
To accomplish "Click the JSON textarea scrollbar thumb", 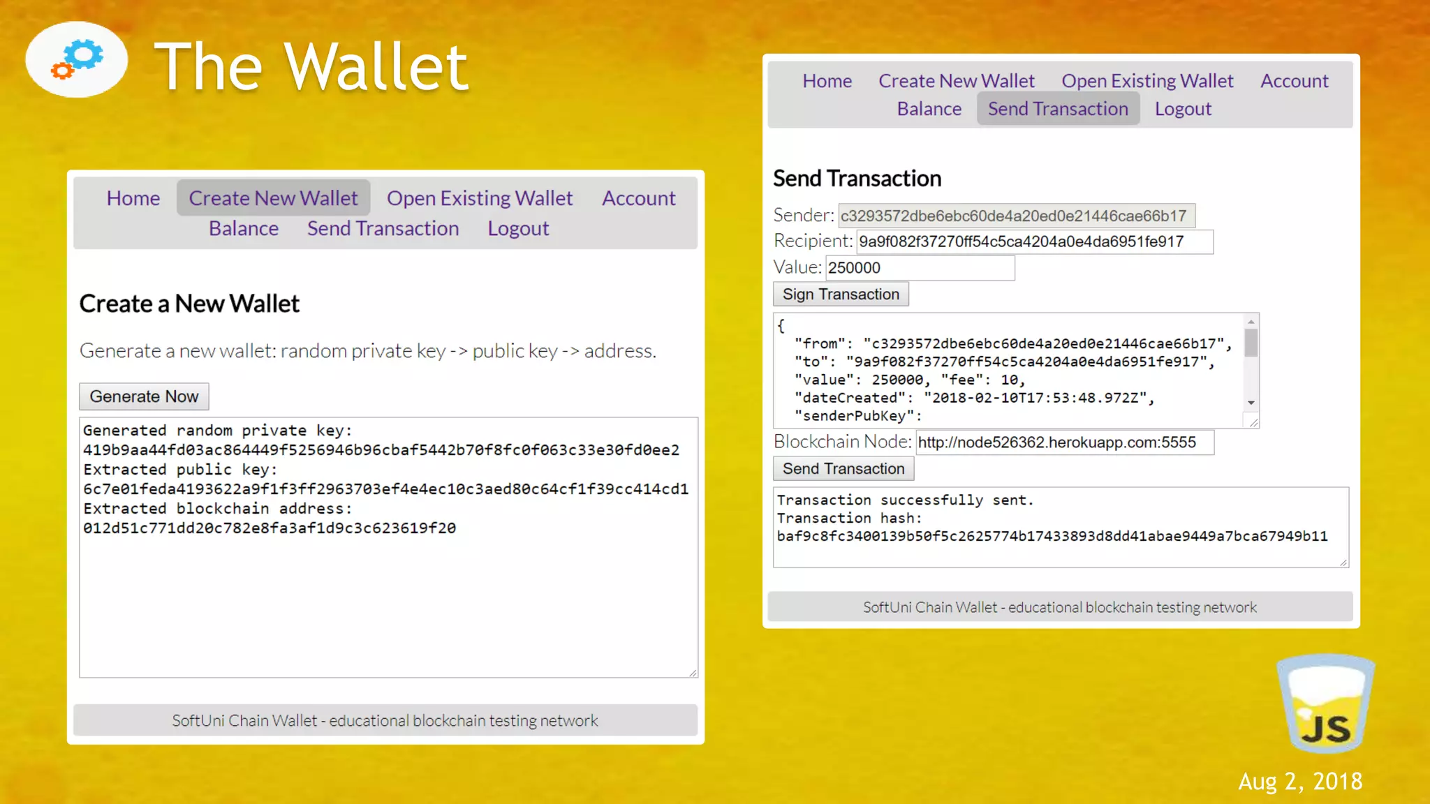I will pyautogui.click(x=1251, y=343).
